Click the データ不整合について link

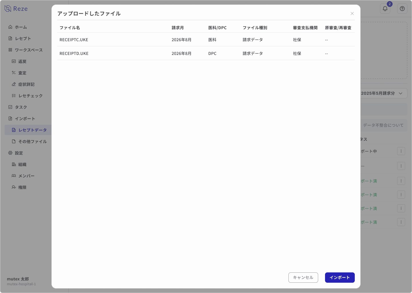tap(383, 125)
